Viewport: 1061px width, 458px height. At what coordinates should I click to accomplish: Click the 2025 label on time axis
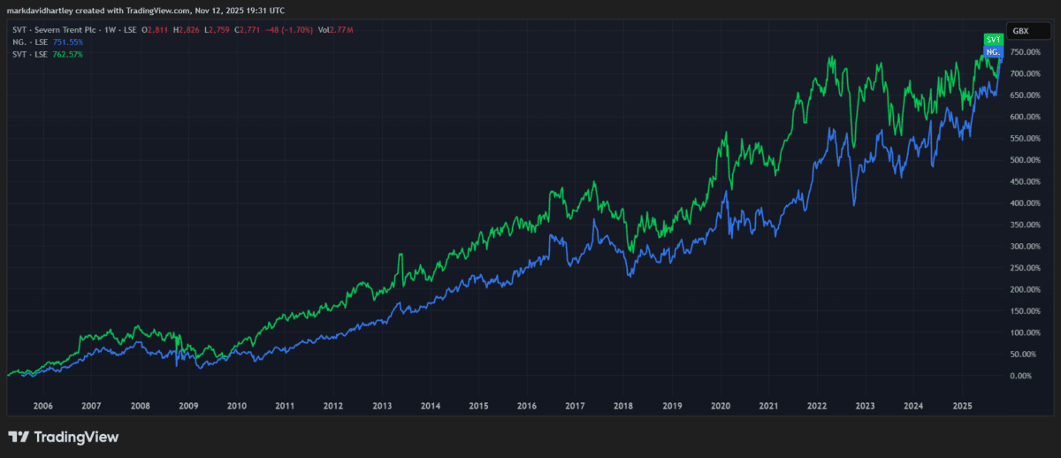point(962,406)
